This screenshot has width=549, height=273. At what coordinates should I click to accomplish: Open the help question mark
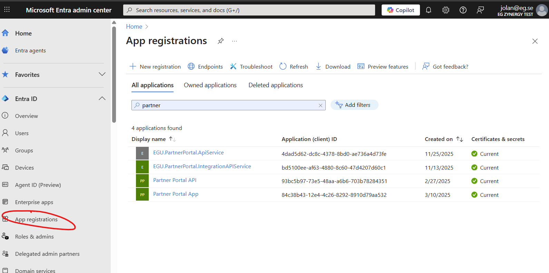pyautogui.click(x=463, y=10)
